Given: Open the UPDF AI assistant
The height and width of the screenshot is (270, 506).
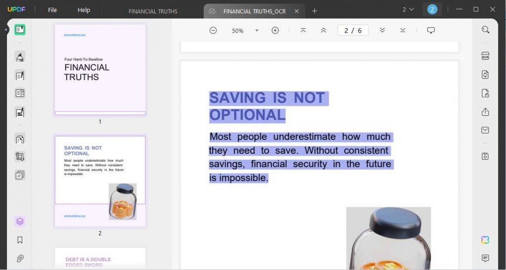Looking at the screenshot, I should pos(485,240).
